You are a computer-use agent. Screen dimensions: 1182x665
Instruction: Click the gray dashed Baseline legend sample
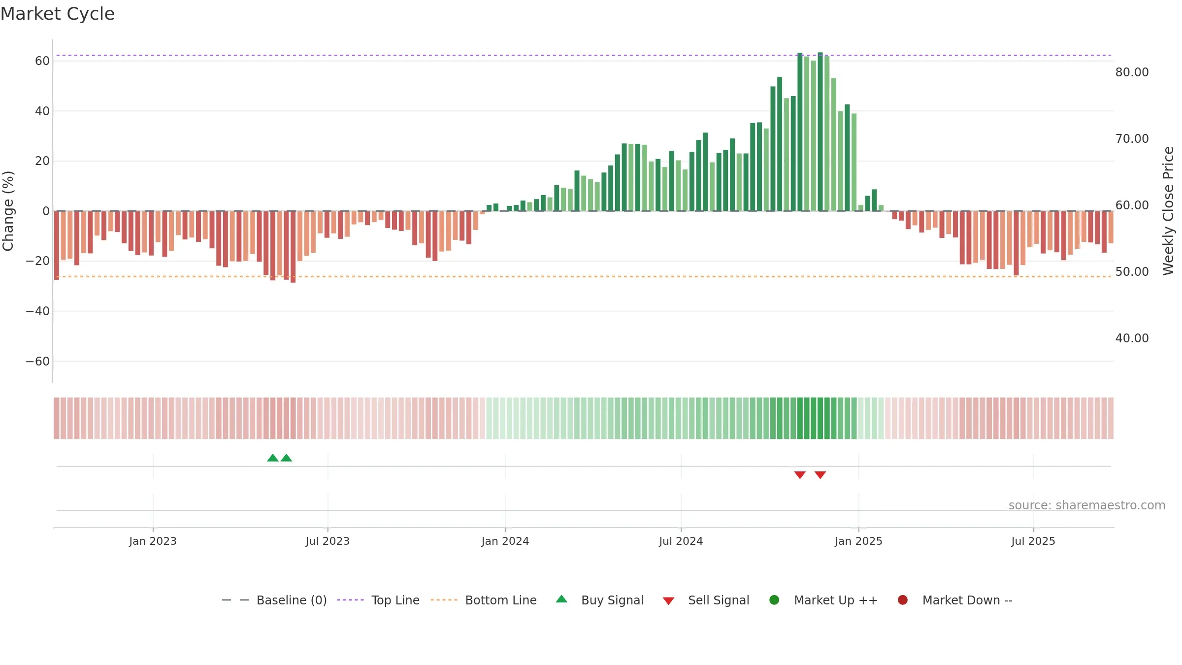[x=235, y=600]
